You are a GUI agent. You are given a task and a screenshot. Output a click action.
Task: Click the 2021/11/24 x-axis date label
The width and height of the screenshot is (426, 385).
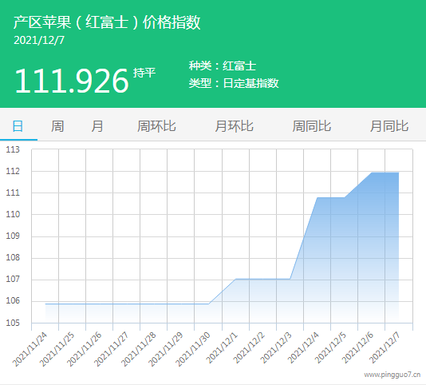tap(30, 350)
